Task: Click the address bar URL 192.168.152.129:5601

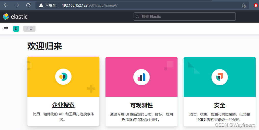Action: click(90, 5)
